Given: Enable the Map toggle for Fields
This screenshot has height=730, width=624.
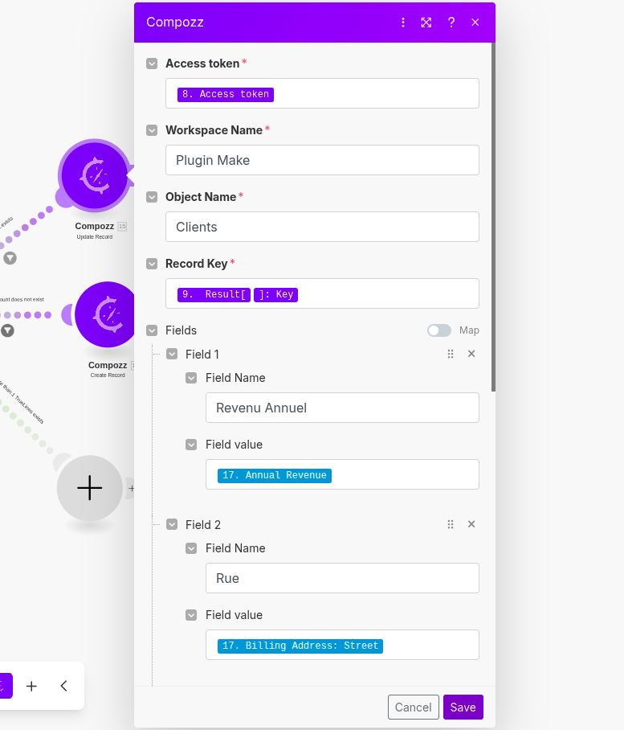Looking at the screenshot, I should 439,330.
